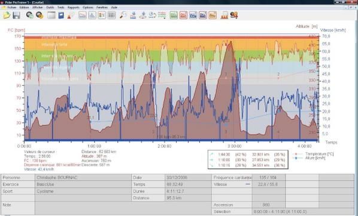This screenshot has height=216, width=358.
Task: Open the Tests menu
Action: pos(60,7)
